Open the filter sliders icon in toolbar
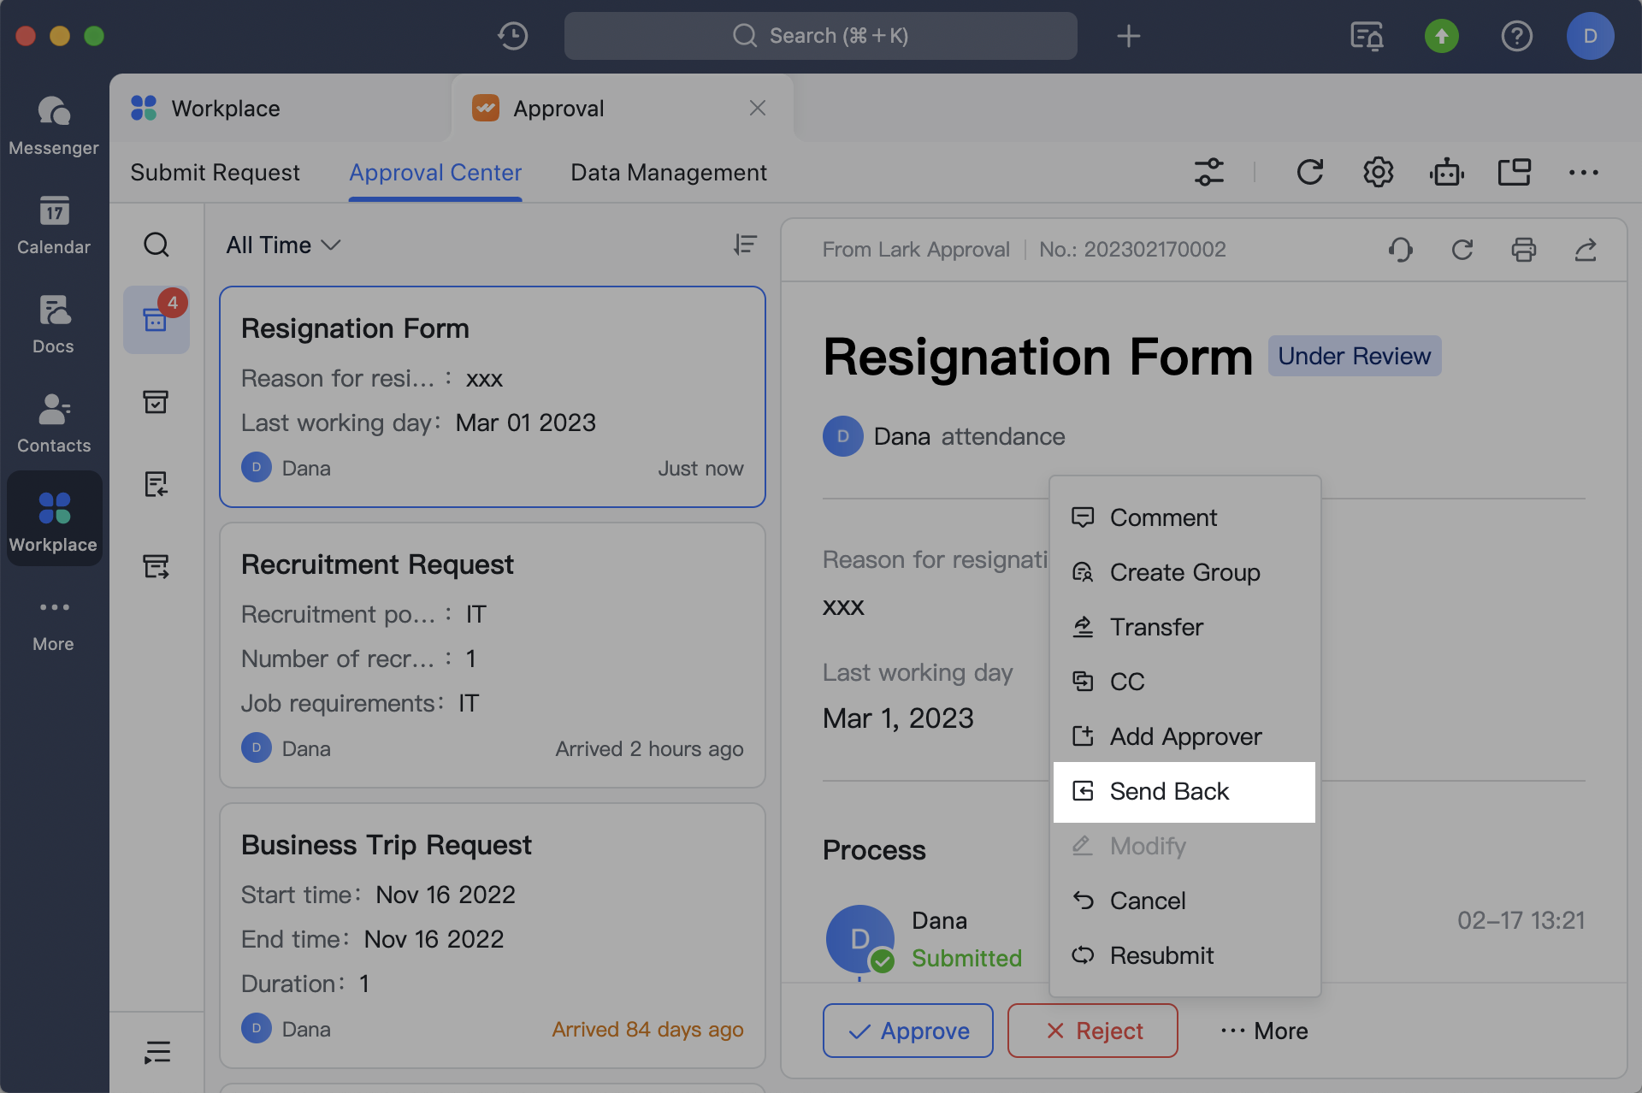Image resolution: width=1642 pixels, height=1093 pixels. (x=1208, y=173)
